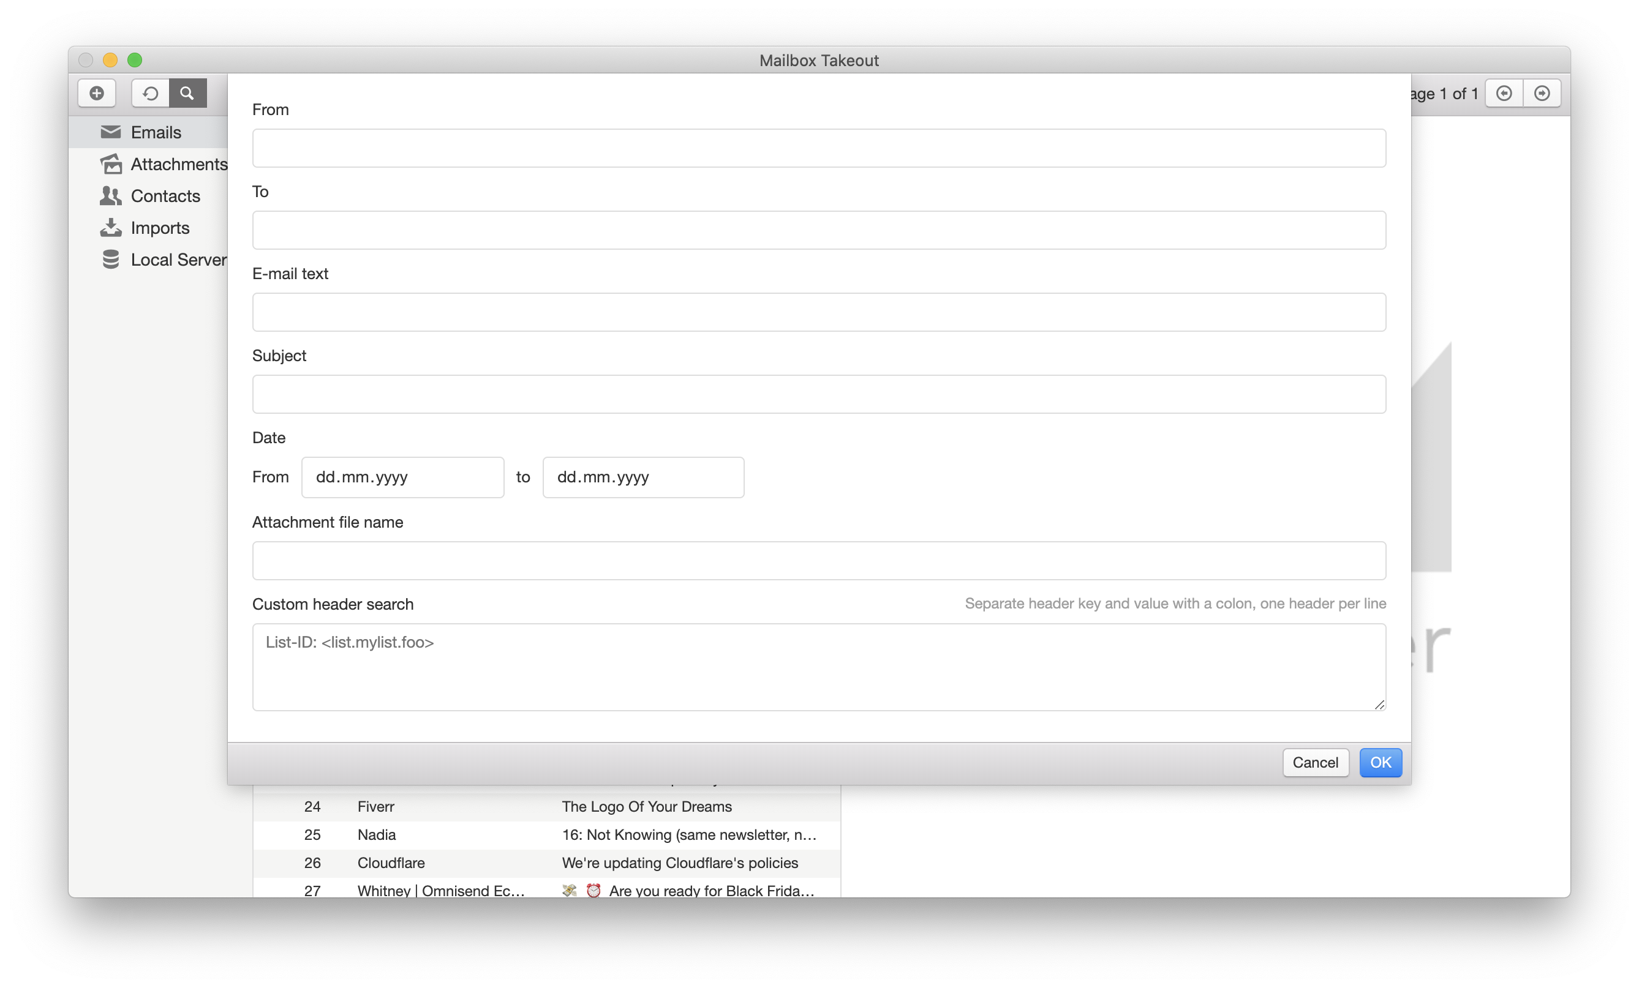Viewport: 1639px width, 988px height.
Task: Click the From input field
Action: (x=818, y=148)
